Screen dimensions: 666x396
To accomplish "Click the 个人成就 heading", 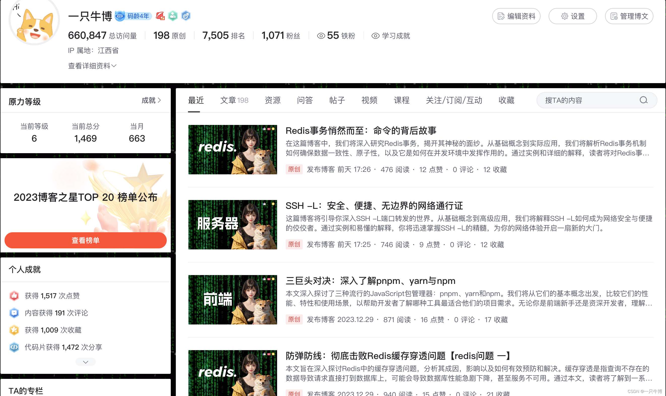I will [24, 269].
